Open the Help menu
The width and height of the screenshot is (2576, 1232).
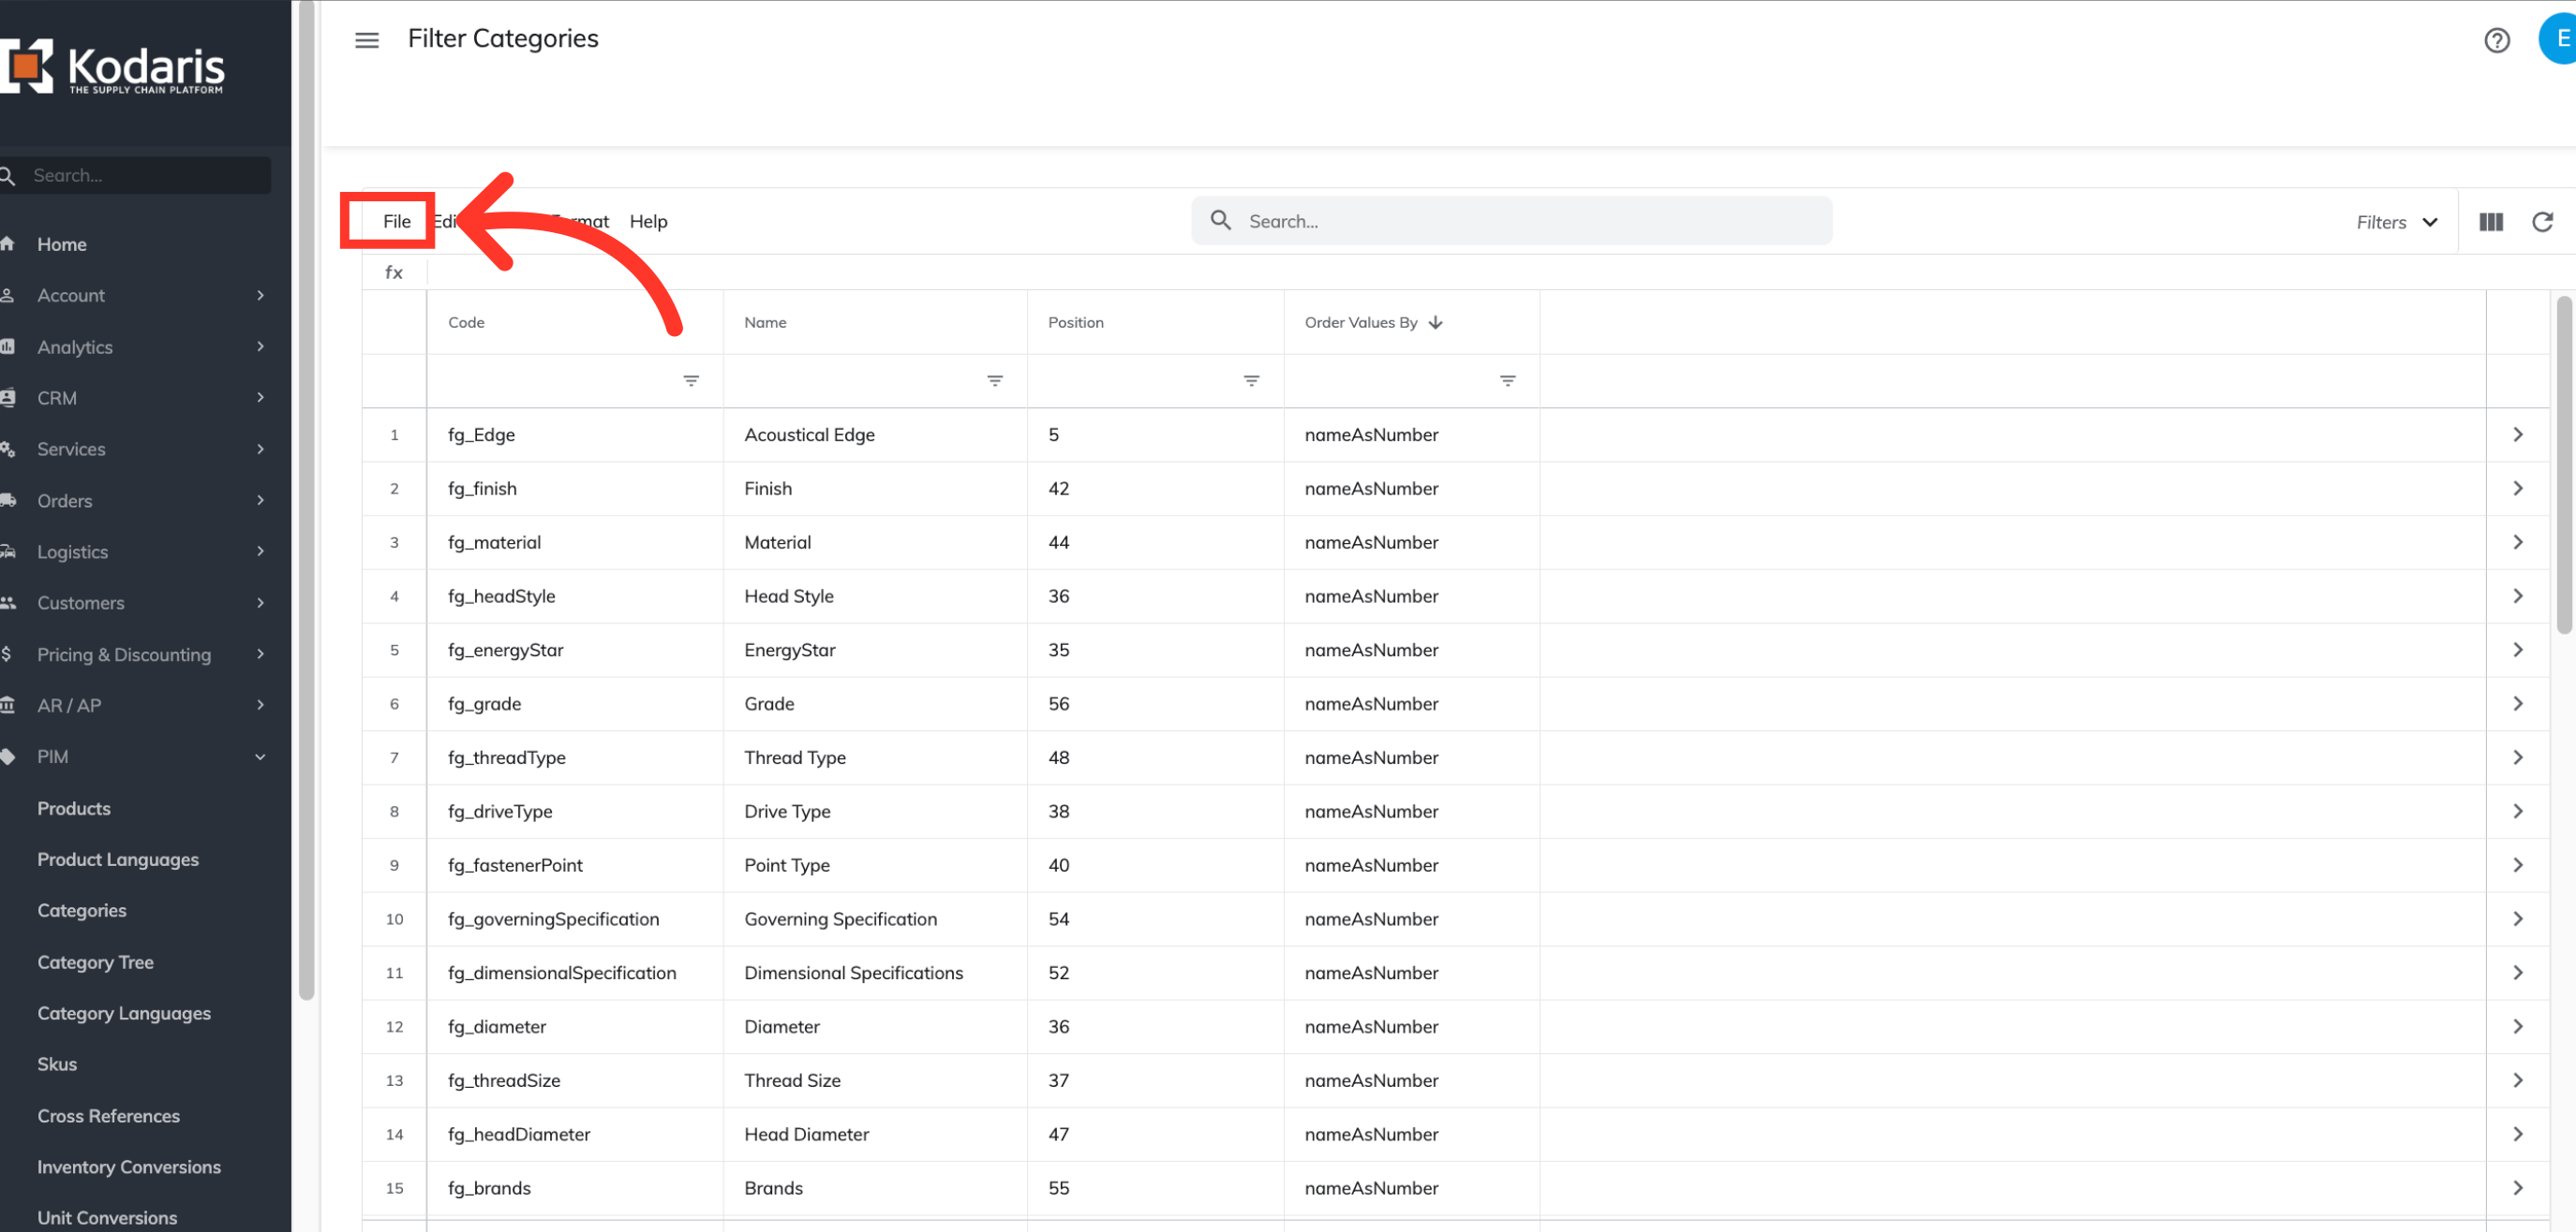(648, 222)
